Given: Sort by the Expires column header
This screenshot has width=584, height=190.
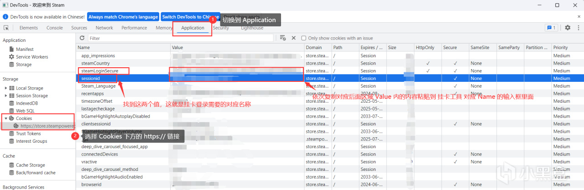Looking at the screenshot, I should pos(372,47).
